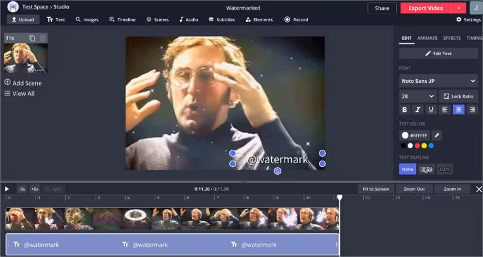
Task: Open the Images search tool
Action: point(87,20)
